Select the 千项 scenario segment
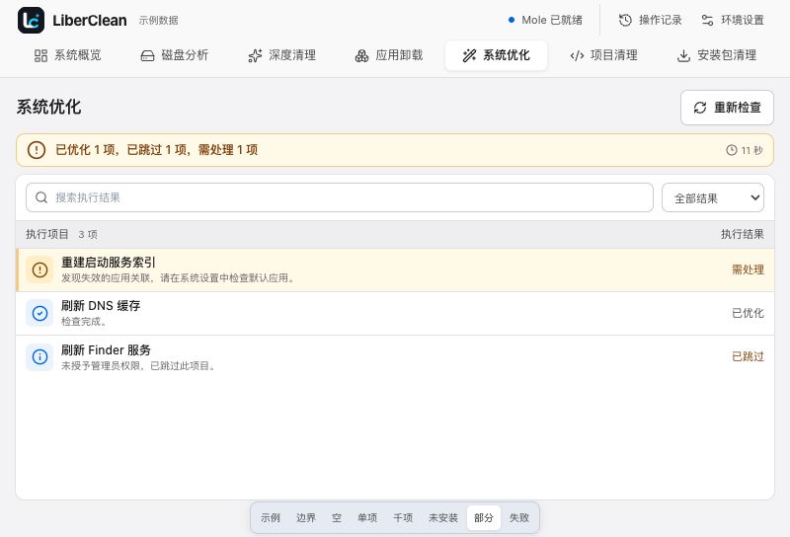The height and width of the screenshot is (537, 790). 403,518
